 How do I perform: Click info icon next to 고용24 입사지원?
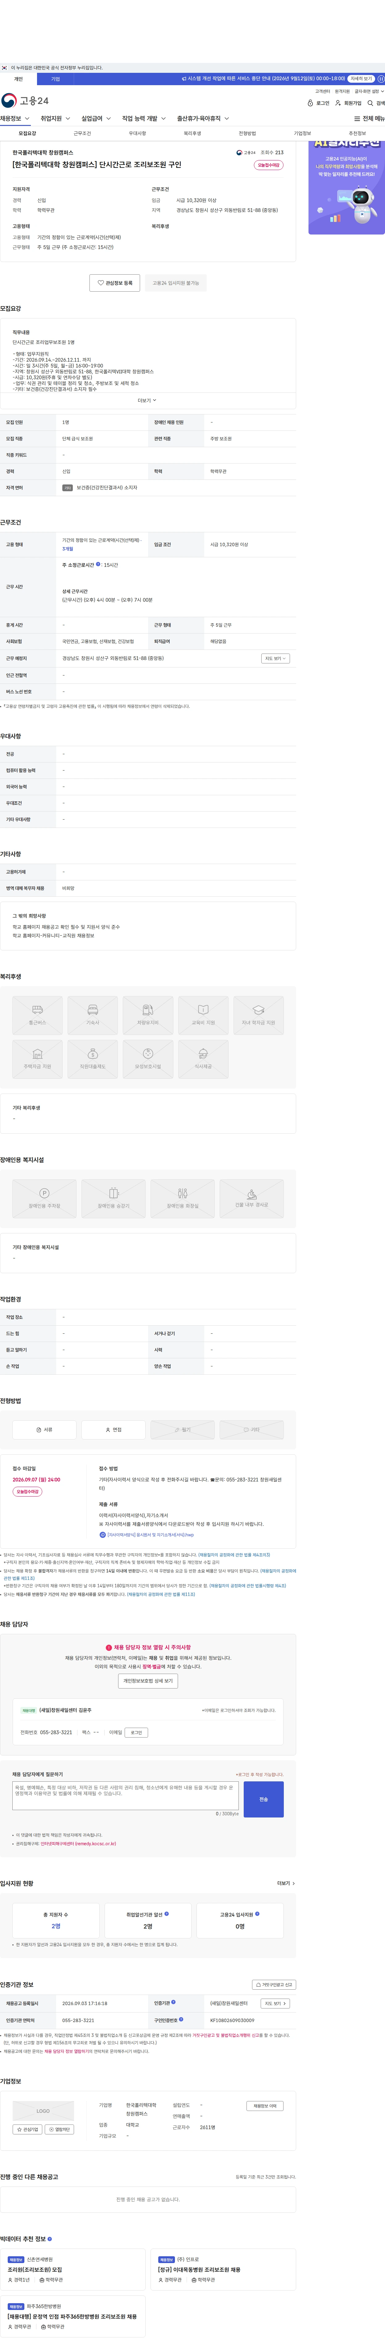[x=257, y=1914]
